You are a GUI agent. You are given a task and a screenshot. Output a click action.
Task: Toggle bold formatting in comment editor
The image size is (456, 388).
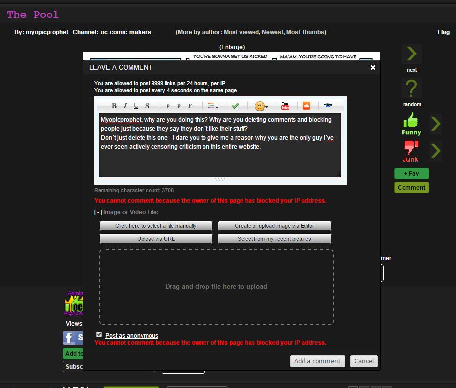[114, 106]
